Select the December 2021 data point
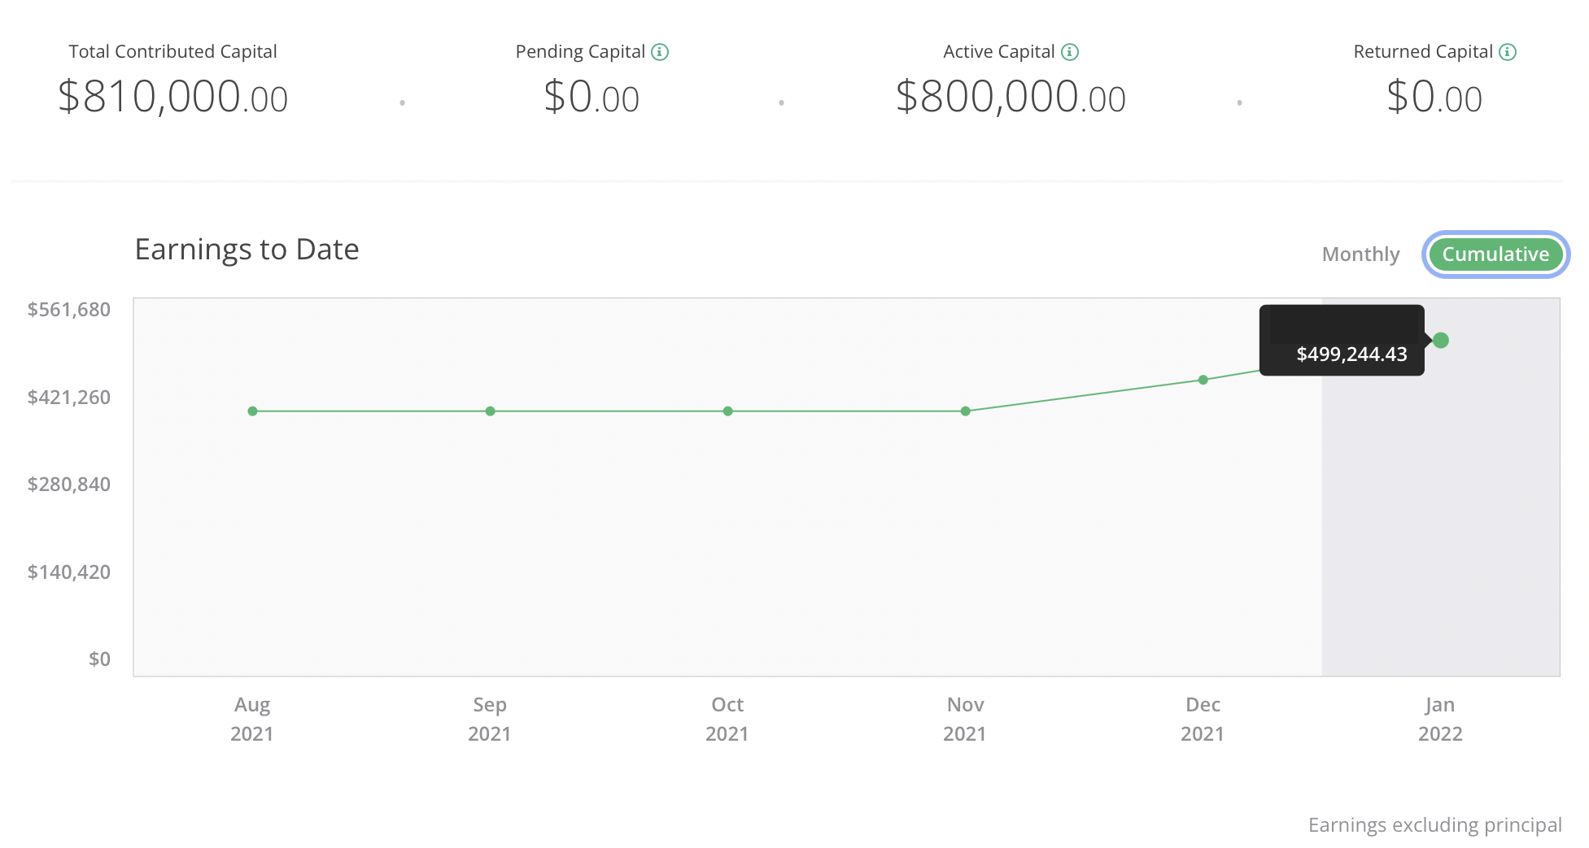Image resolution: width=1589 pixels, height=848 pixels. click(x=1203, y=379)
